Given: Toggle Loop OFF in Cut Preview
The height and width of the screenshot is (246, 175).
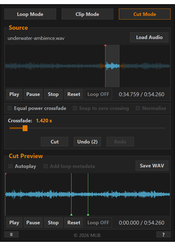Looking at the screenshot, I should point(98,222).
